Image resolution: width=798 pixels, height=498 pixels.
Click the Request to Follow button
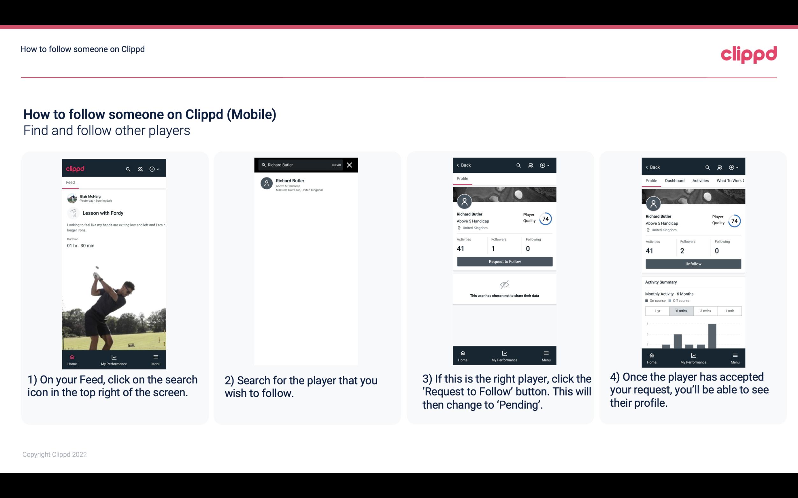[x=504, y=261]
